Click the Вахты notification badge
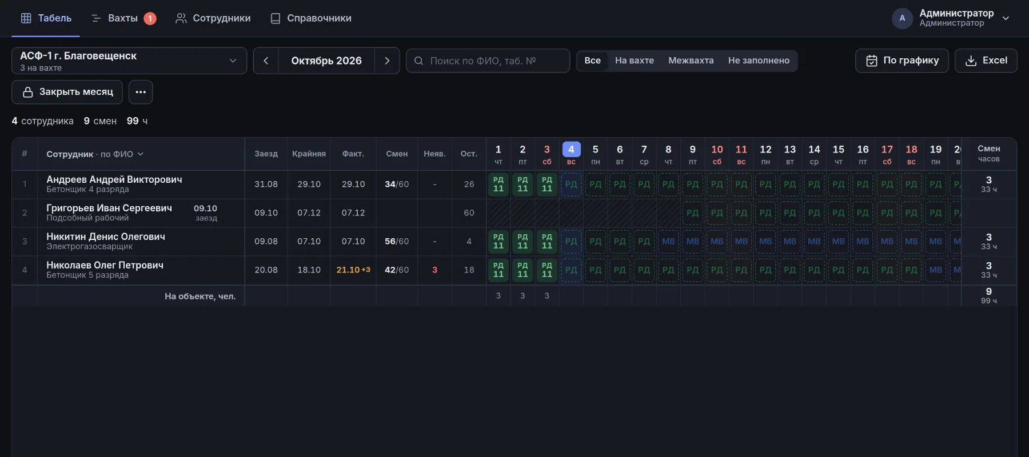The width and height of the screenshot is (1029, 457). coord(150,18)
